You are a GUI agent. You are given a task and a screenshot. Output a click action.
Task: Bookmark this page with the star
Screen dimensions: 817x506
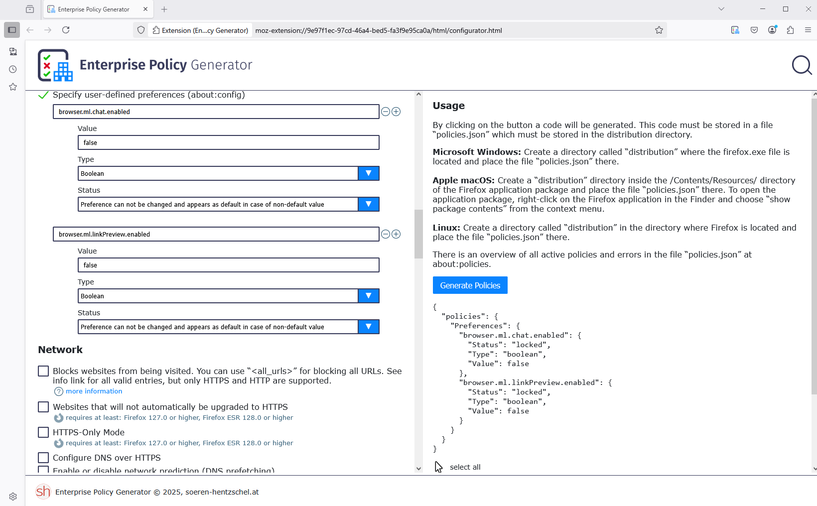[659, 30]
